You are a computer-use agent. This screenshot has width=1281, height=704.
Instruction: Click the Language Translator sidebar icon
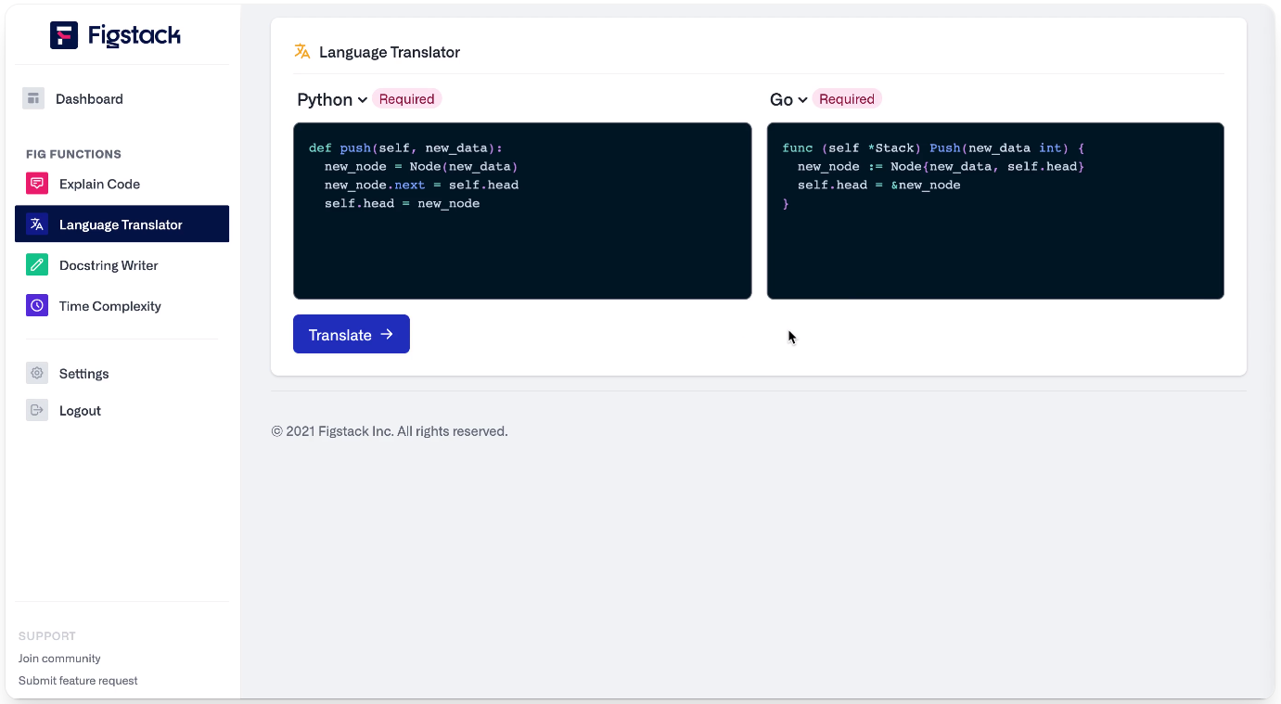point(37,224)
